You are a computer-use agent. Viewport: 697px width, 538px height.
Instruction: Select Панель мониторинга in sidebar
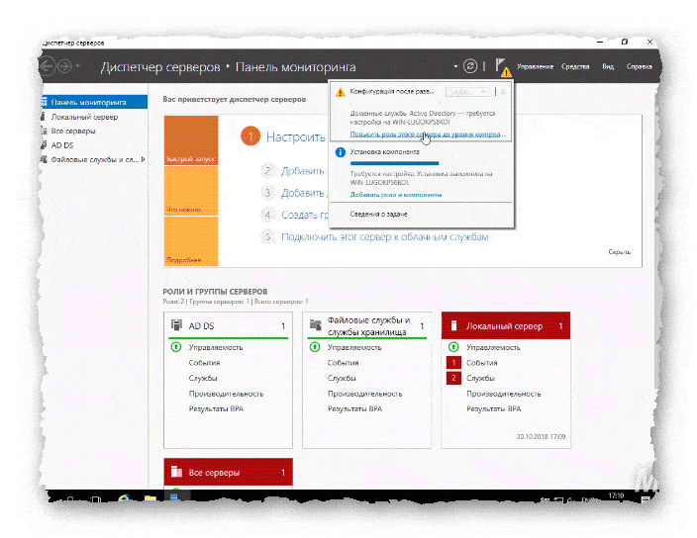94,102
